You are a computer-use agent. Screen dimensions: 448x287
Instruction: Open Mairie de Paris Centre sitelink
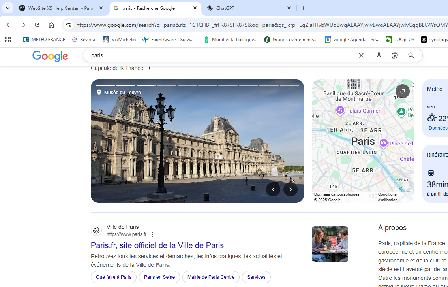pos(211,277)
